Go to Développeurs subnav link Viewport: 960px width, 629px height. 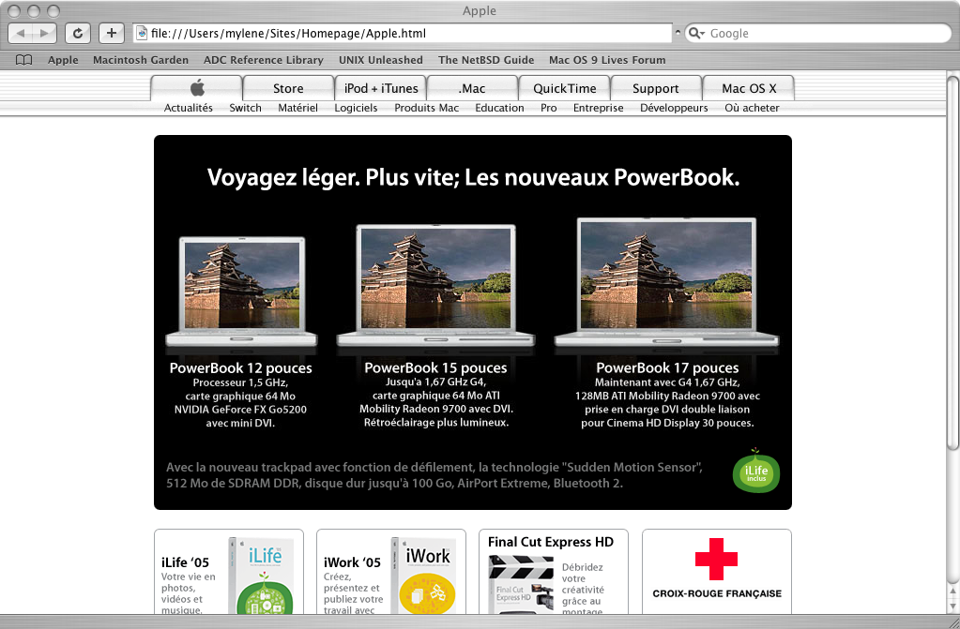tap(674, 108)
